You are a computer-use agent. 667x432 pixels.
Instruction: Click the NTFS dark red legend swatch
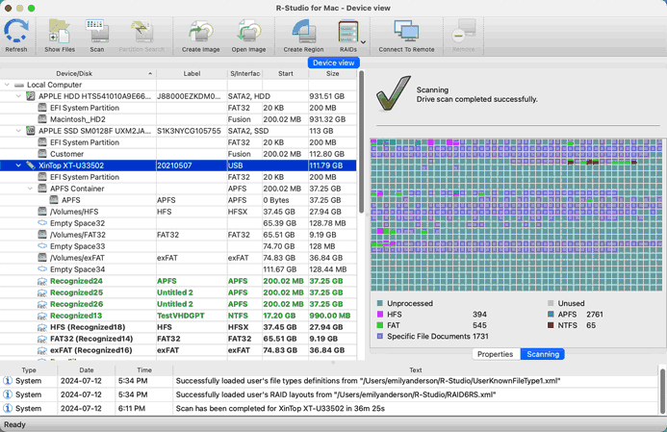(x=551, y=325)
